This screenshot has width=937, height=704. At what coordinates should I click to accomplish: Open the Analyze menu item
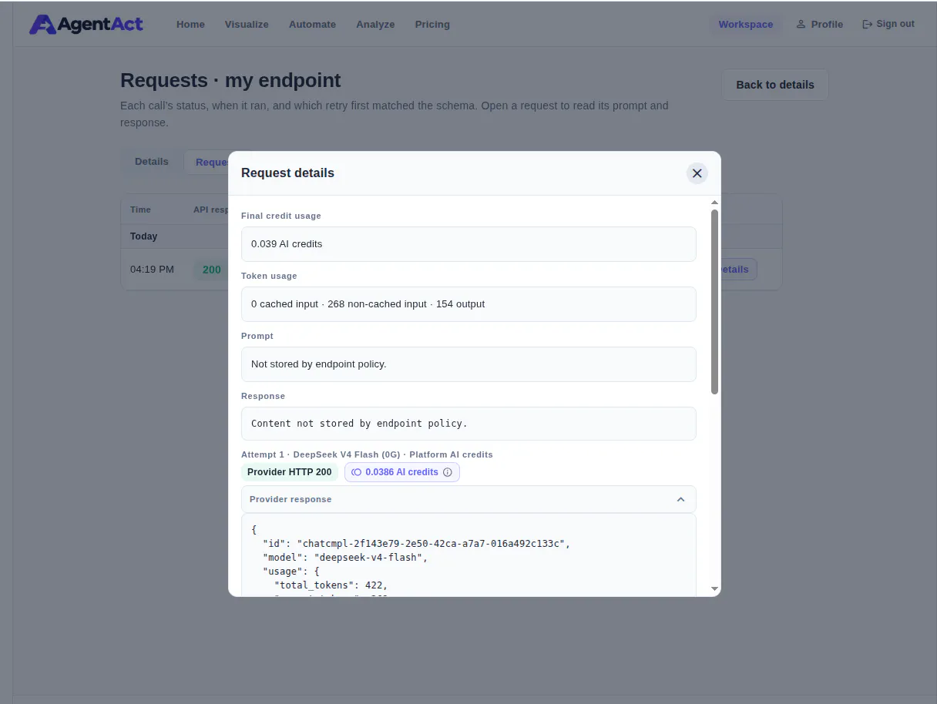pos(375,24)
